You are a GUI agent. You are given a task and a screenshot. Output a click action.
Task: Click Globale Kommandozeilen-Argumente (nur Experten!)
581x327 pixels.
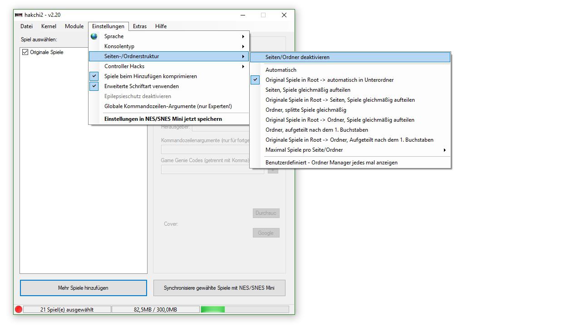(169, 106)
